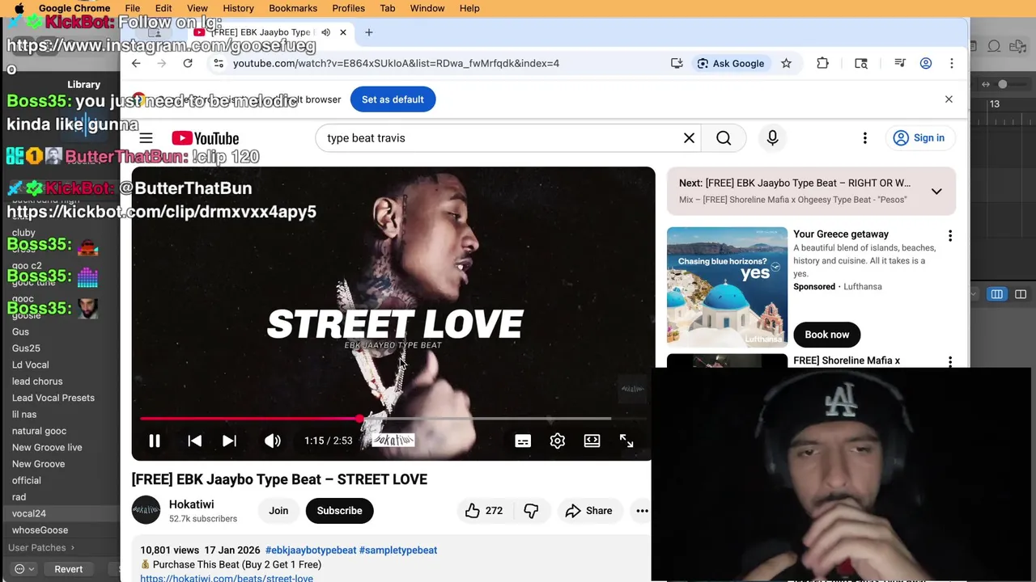The image size is (1036, 582).
Task: Switch to theater mode view
Action: coord(592,441)
